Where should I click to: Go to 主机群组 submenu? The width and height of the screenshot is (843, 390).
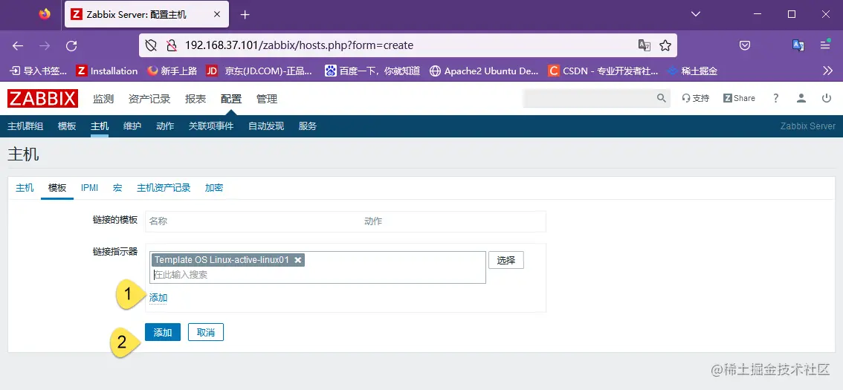click(25, 126)
